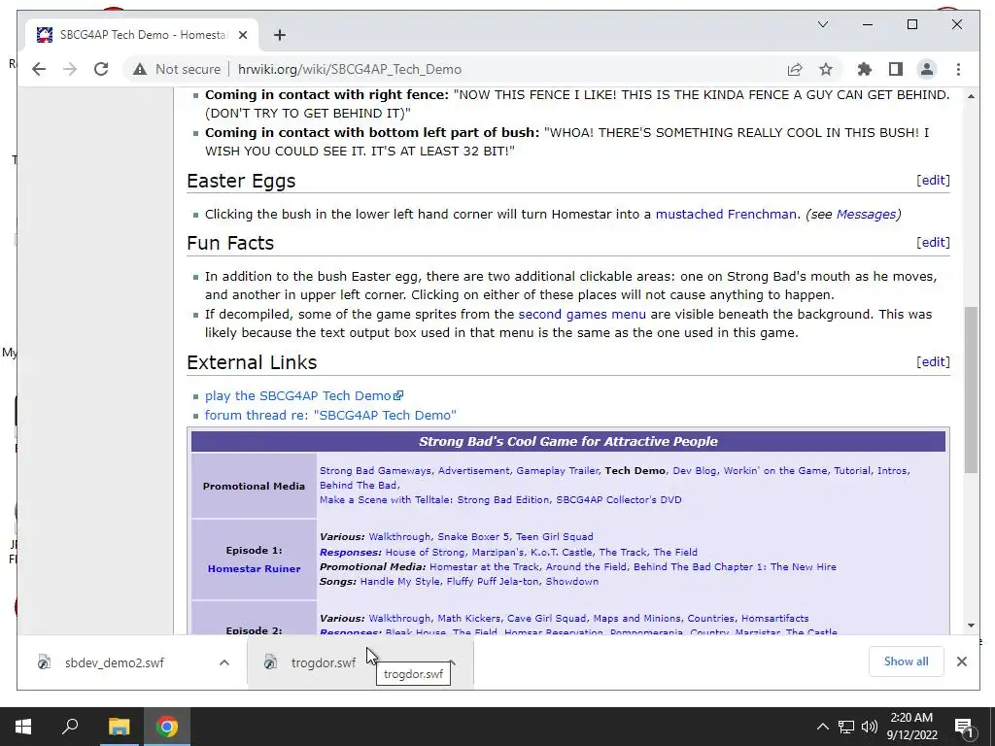
Task: Open the tab search chevron
Action: tap(823, 24)
